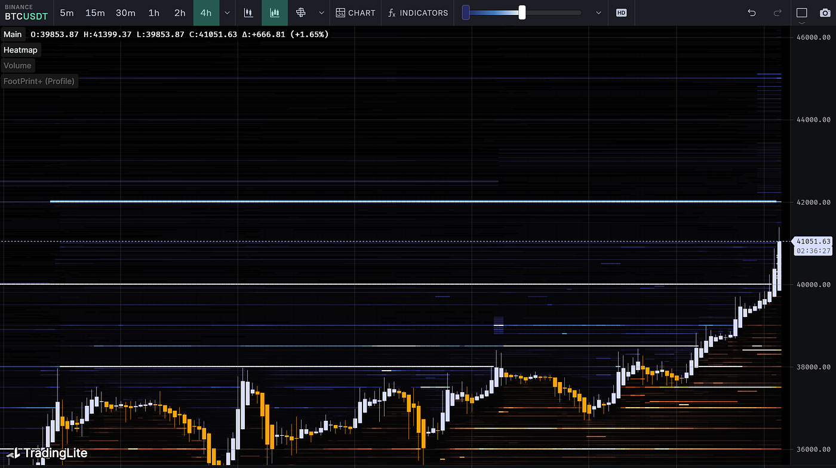Choose the footprint cluster chart type icon

(x=301, y=13)
